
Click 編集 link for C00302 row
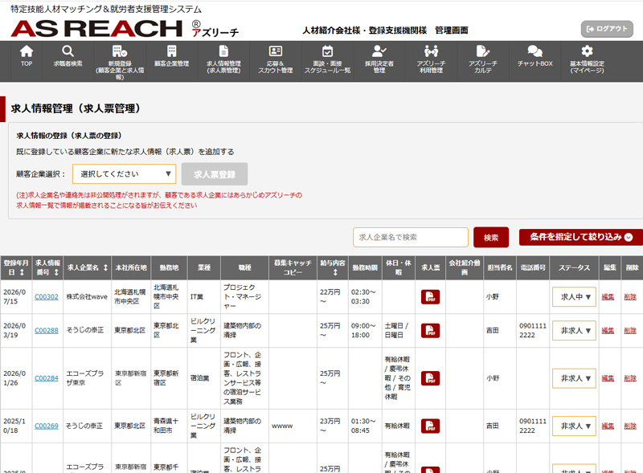[608, 297]
